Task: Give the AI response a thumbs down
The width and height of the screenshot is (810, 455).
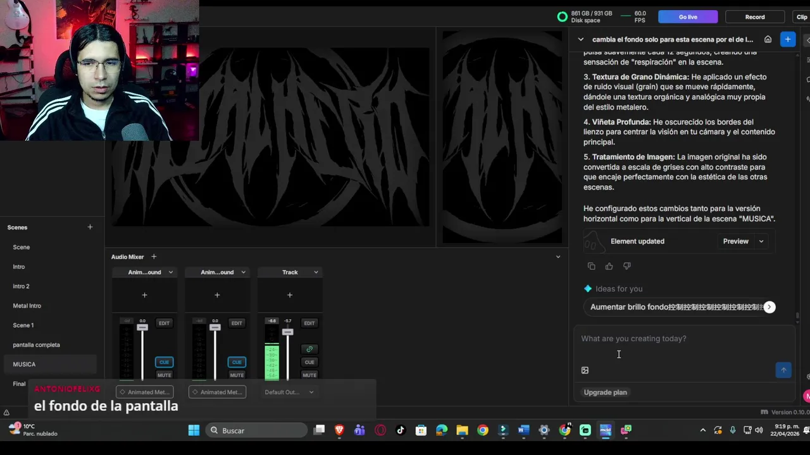Action: pyautogui.click(x=626, y=266)
